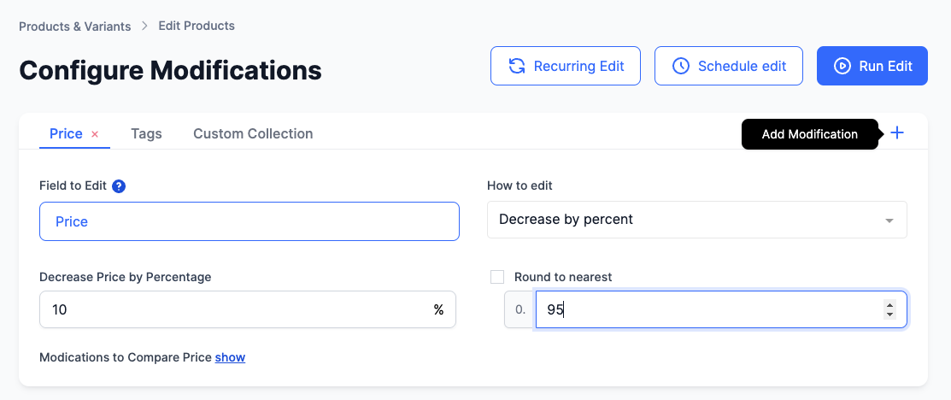Open the How to edit dropdown
Viewport: 951px width, 400px height.
[x=697, y=220]
